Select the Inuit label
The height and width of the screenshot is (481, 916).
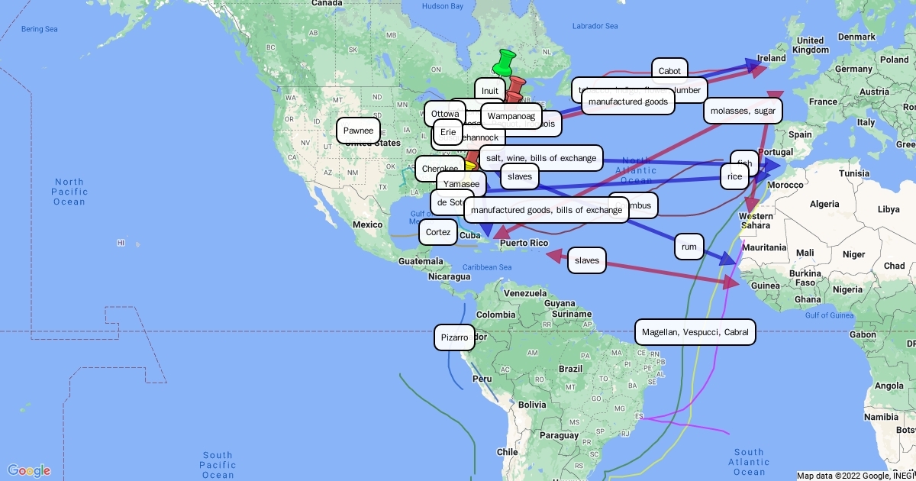[490, 91]
